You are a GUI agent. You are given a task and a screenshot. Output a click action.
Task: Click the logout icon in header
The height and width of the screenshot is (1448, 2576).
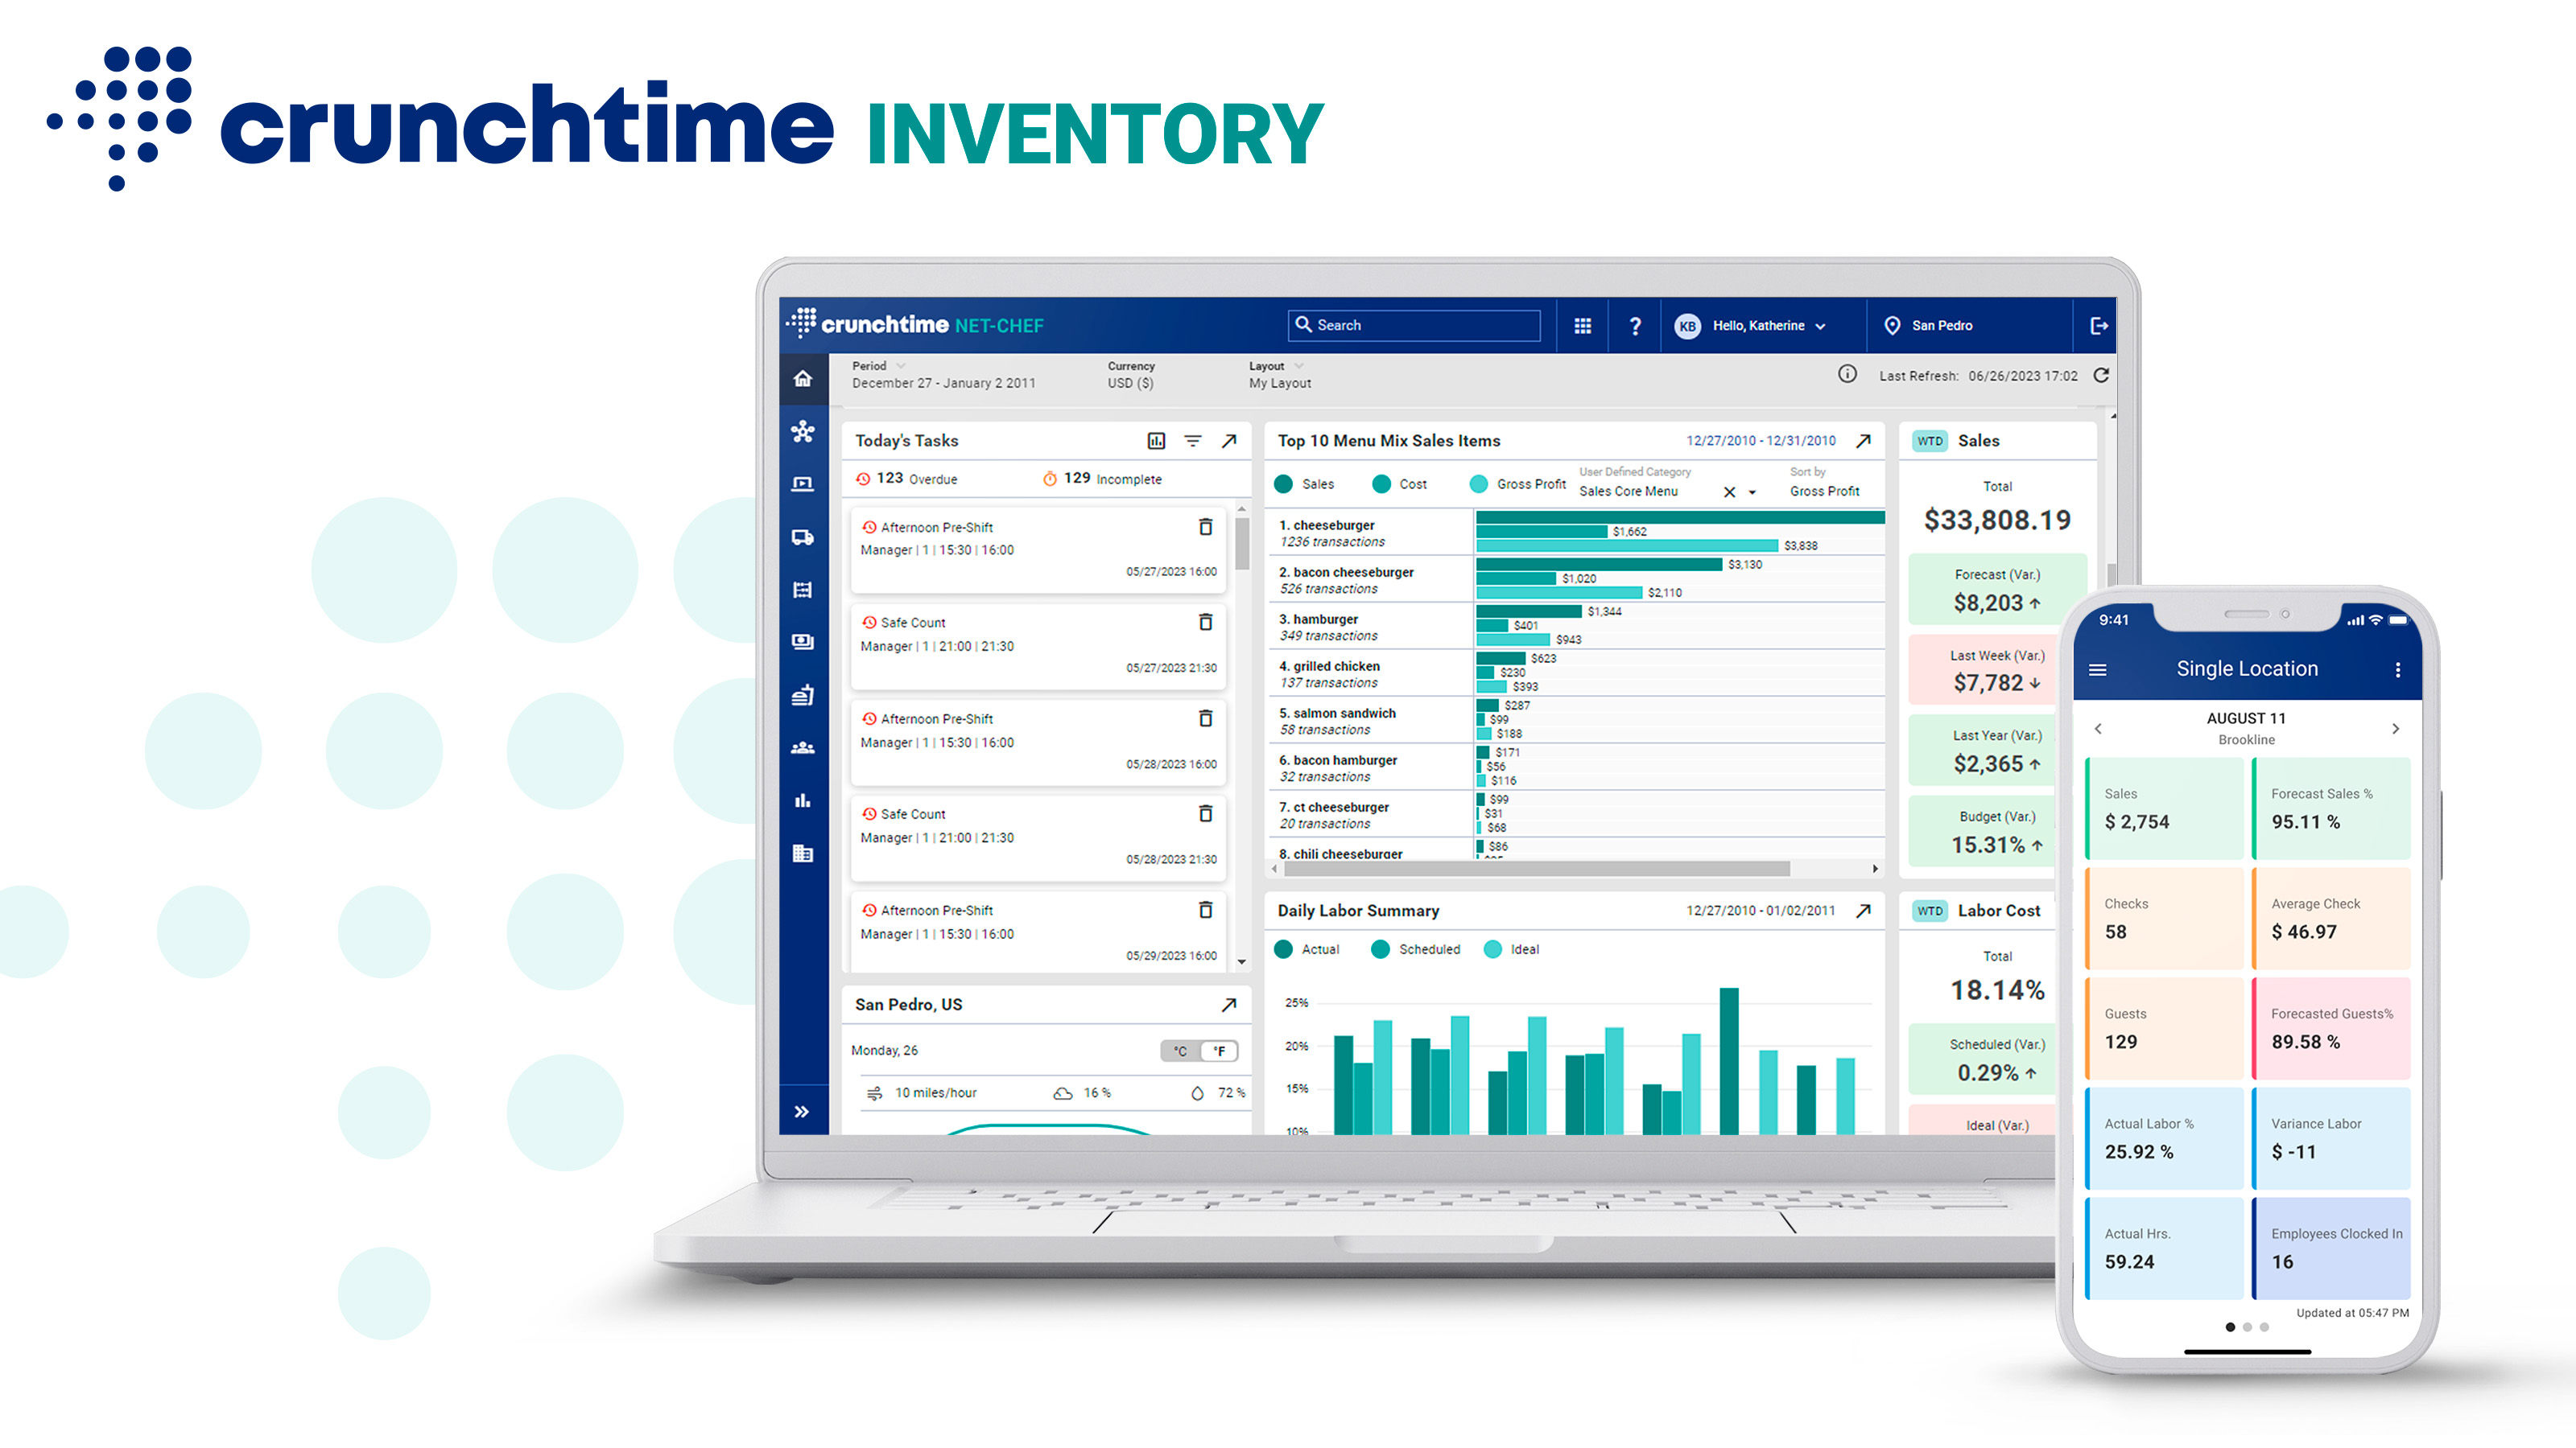pos(2099,326)
